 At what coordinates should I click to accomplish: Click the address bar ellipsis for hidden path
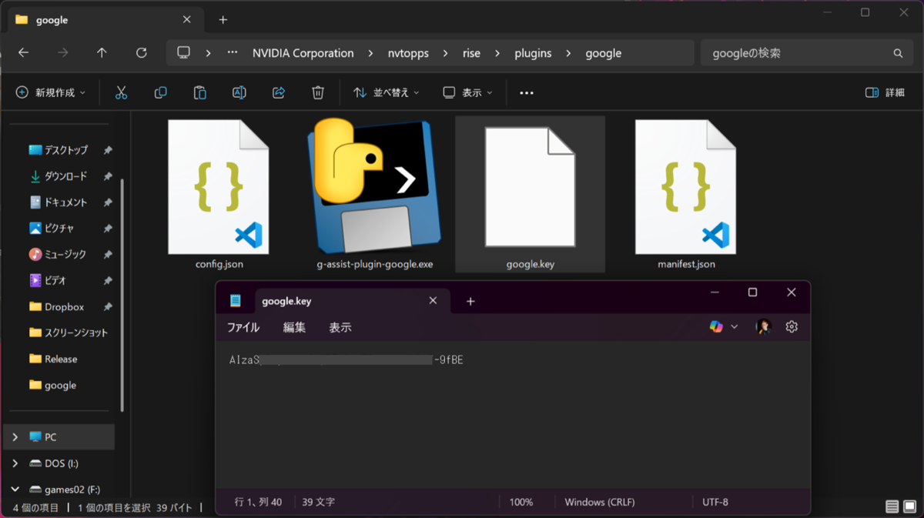click(x=232, y=53)
